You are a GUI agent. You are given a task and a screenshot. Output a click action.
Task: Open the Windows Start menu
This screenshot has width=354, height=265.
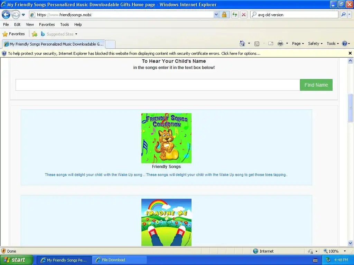(x=16, y=260)
